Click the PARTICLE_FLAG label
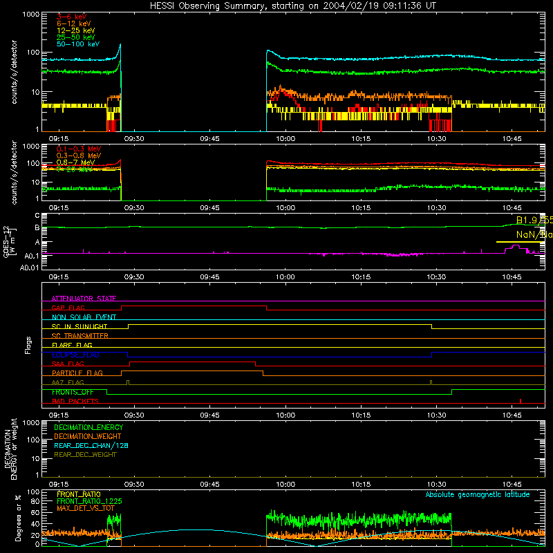This screenshot has width=553, height=553. (77, 373)
